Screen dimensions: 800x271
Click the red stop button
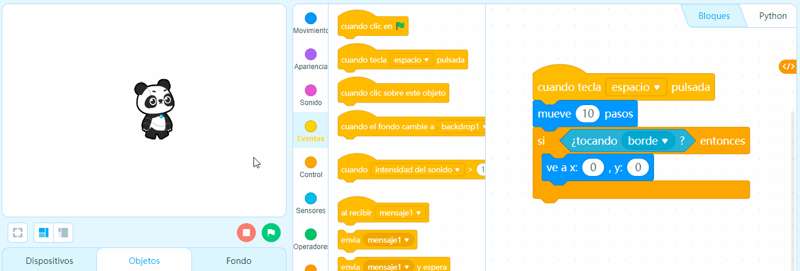coord(246,233)
